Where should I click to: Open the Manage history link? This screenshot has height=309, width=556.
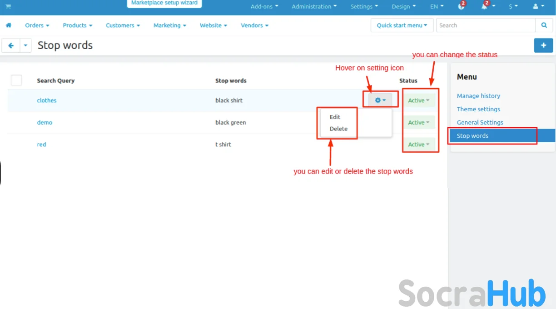tap(478, 96)
